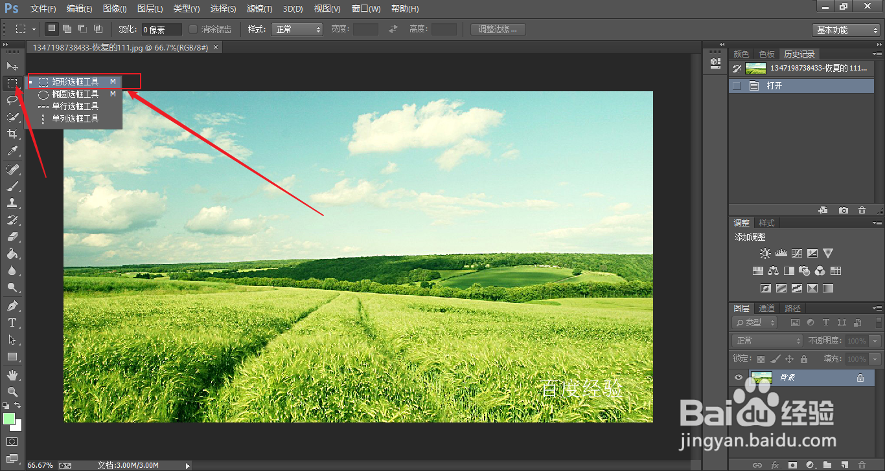Click Intersect with selection mode button

[x=98, y=29]
